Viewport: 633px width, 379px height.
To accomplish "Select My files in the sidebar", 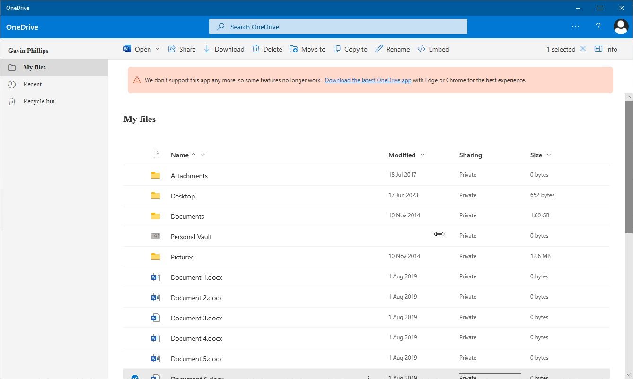I will click(x=35, y=67).
